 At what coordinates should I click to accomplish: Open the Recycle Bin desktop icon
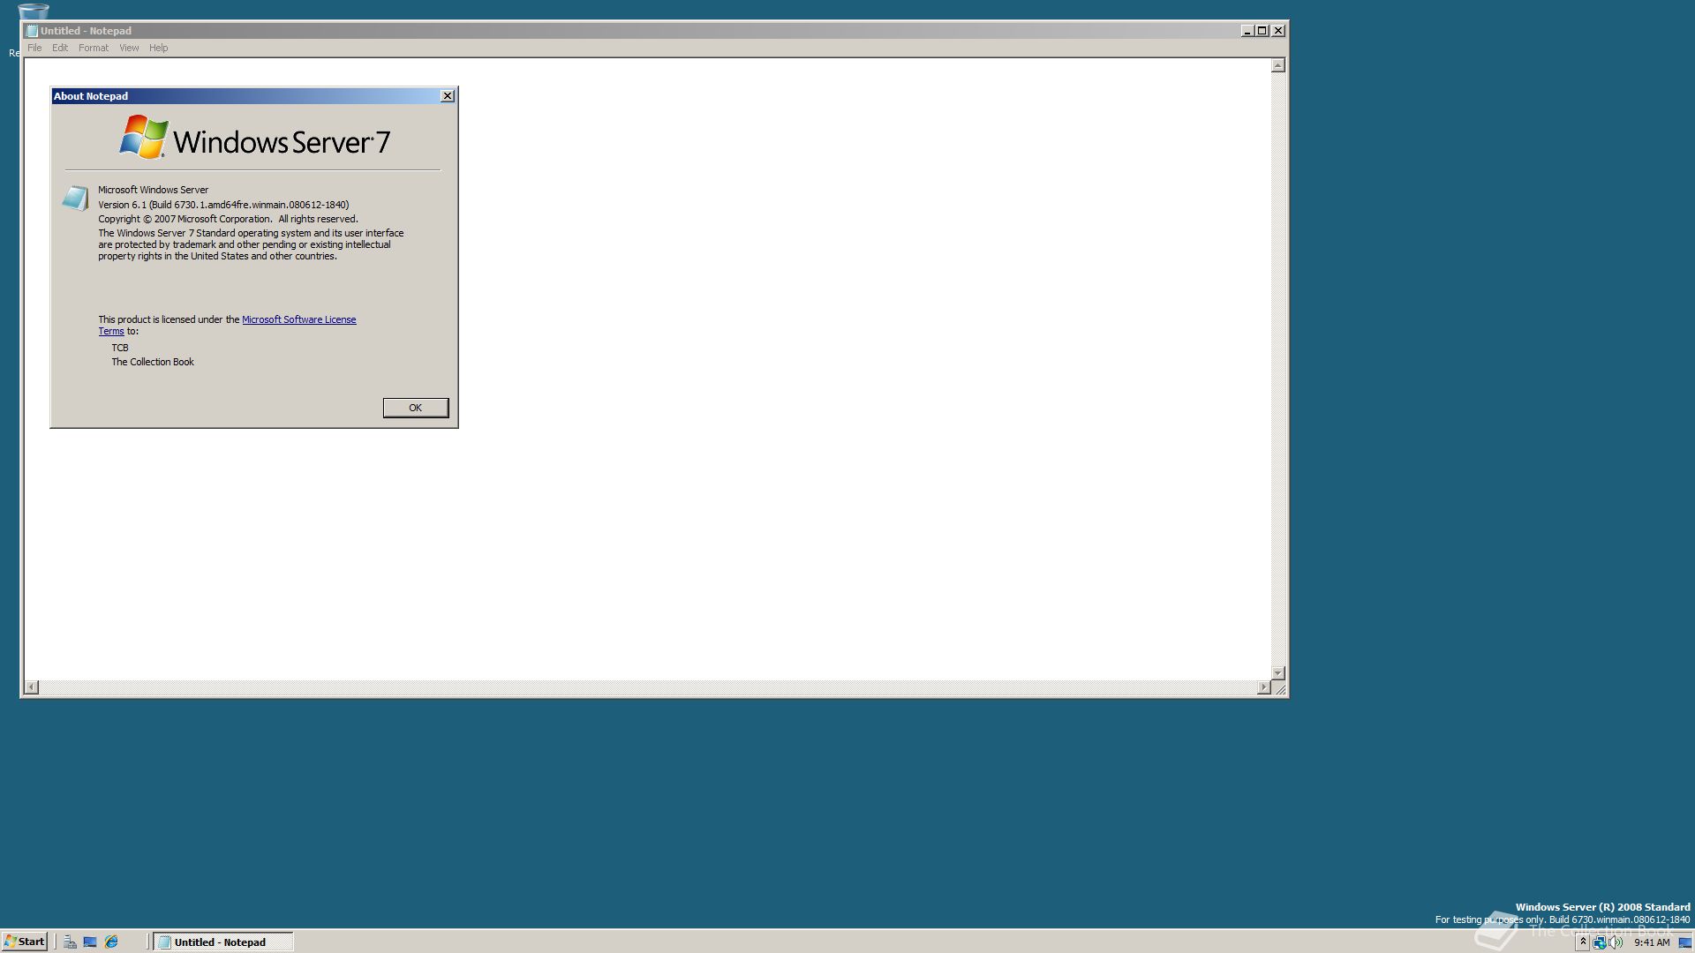[33, 12]
